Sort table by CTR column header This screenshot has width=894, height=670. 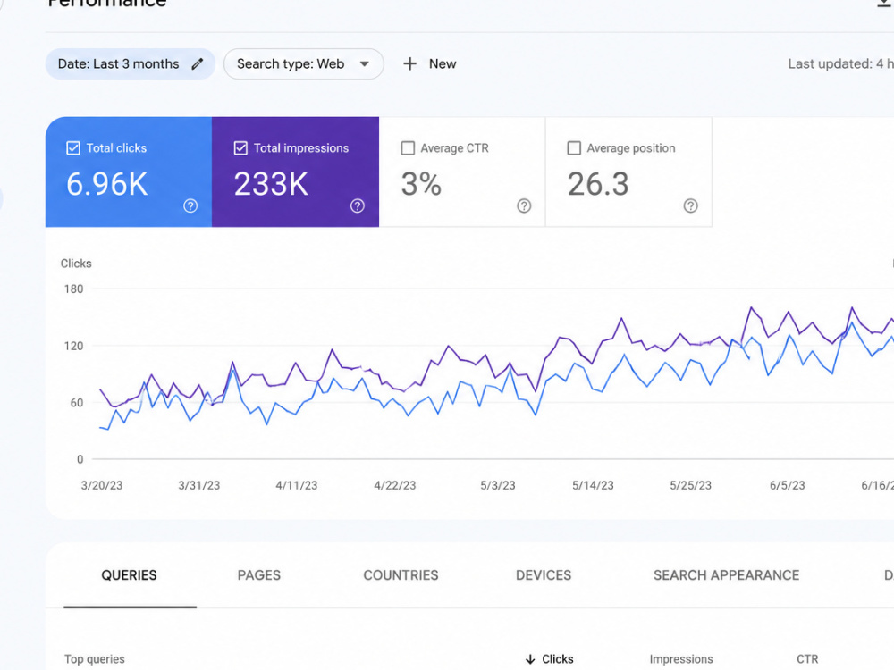[x=807, y=659]
